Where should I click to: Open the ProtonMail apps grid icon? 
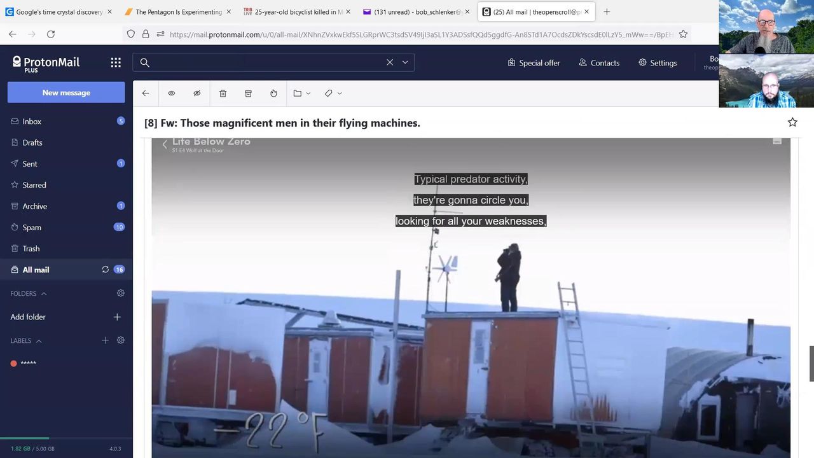click(x=116, y=62)
